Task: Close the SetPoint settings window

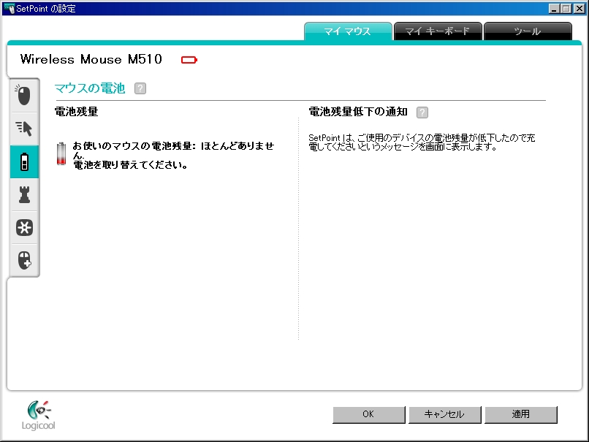Action: click(x=579, y=9)
